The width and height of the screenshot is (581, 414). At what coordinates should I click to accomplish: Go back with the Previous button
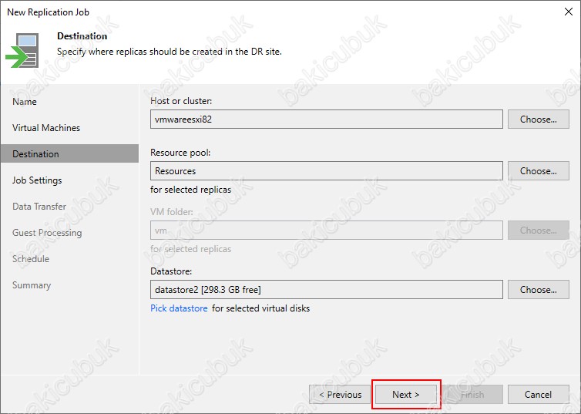pos(340,395)
